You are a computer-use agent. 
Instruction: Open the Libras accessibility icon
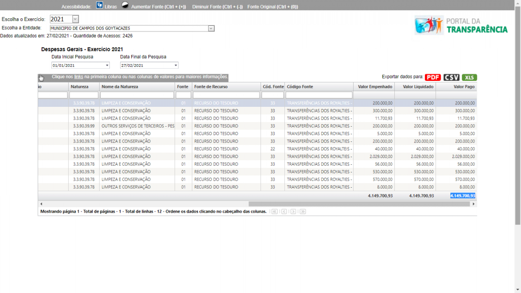(99, 5)
